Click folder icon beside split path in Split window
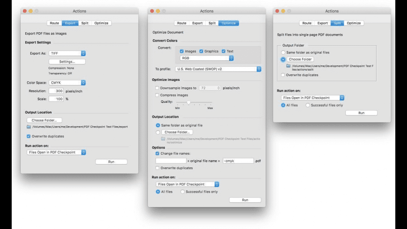This screenshot has height=229, width=407. pos(288,66)
